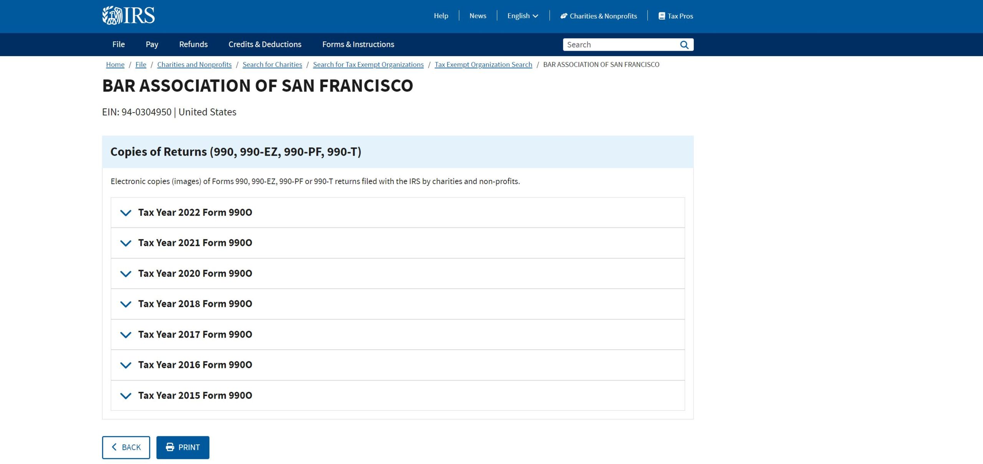
Task: Click the Tax Pros book icon
Action: [x=662, y=16]
